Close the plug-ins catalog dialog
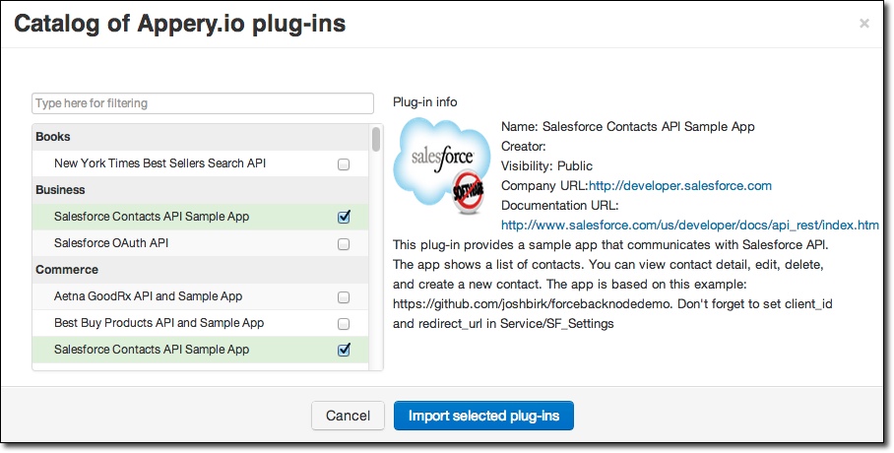894x453 pixels. 864,24
